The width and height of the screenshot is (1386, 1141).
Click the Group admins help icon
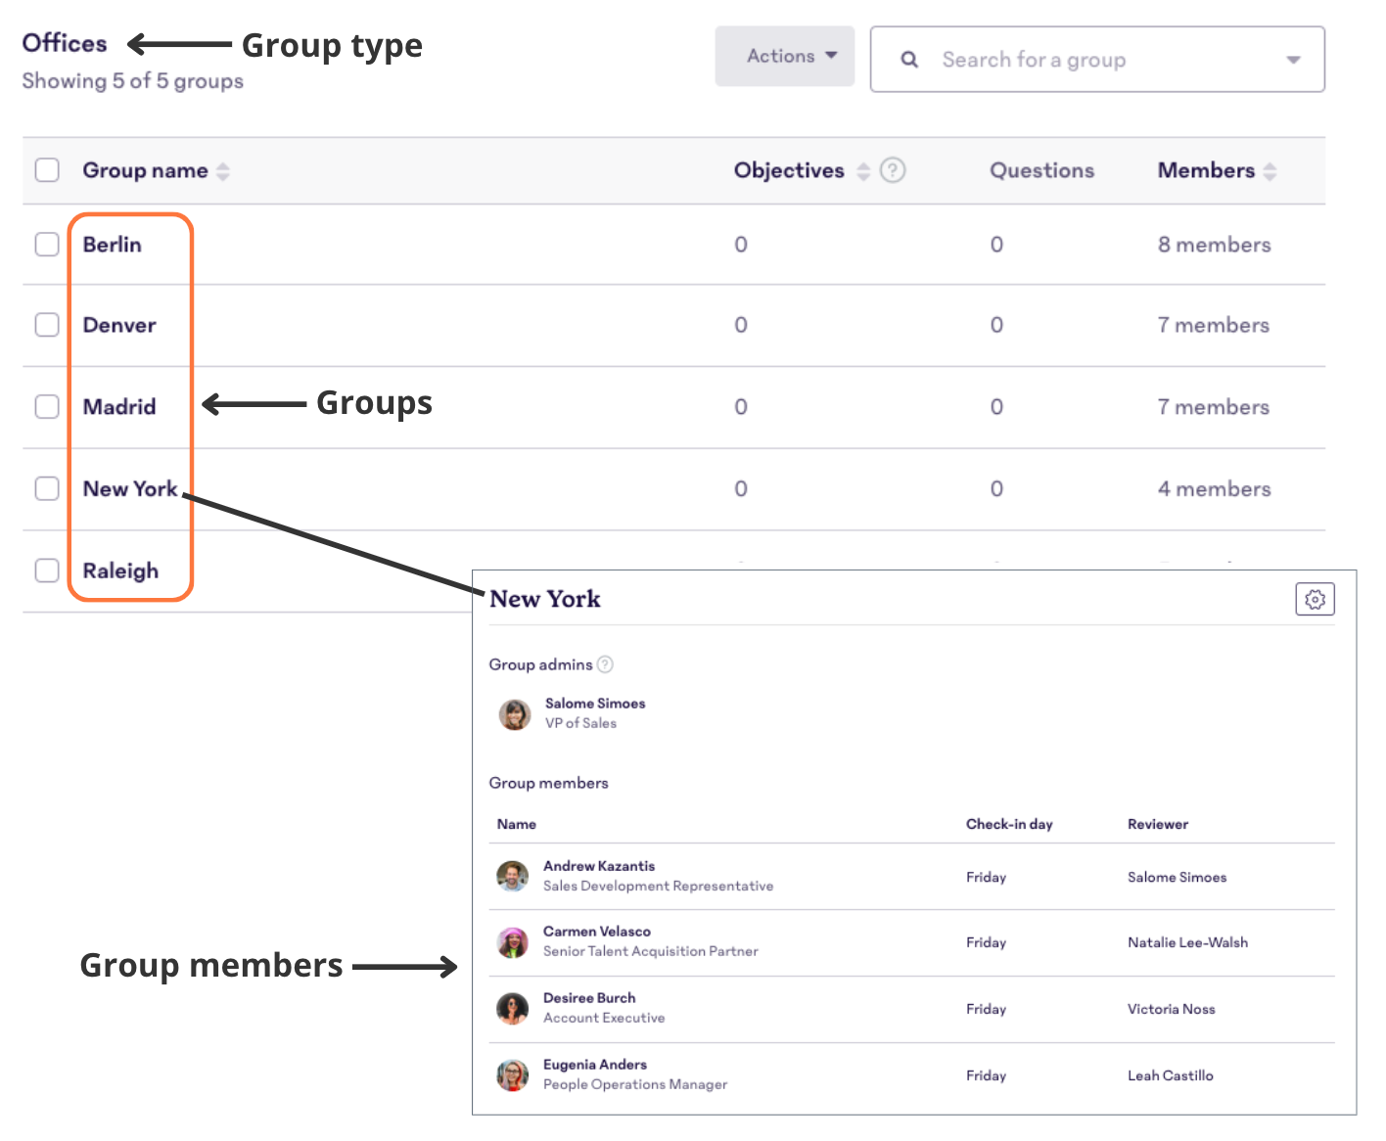click(605, 664)
